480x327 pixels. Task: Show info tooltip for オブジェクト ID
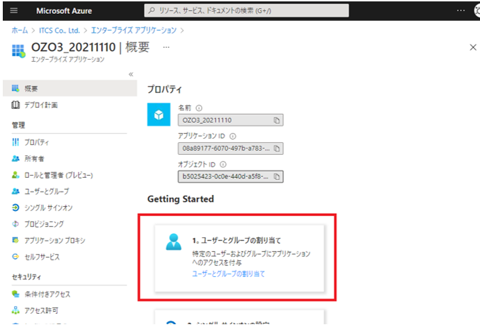click(x=223, y=165)
